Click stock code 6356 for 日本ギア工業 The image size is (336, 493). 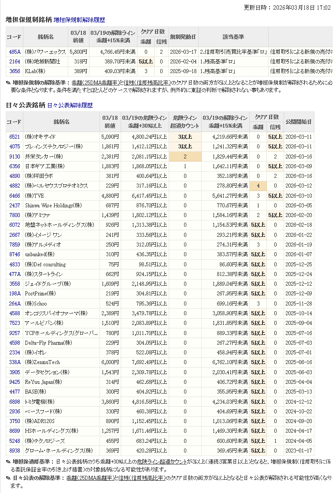click(15, 166)
